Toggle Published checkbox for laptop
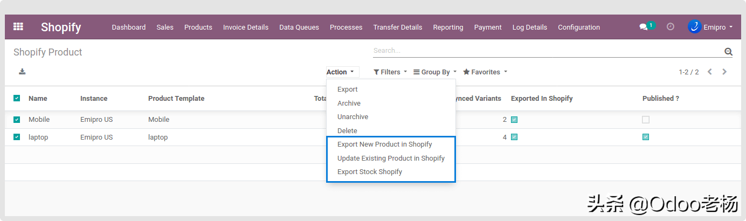This screenshot has width=746, height=221. (x=646, y=137)
